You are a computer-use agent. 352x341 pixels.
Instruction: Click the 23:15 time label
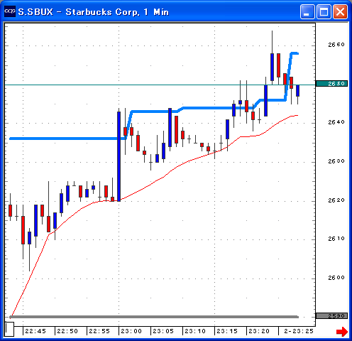(227, 331)
